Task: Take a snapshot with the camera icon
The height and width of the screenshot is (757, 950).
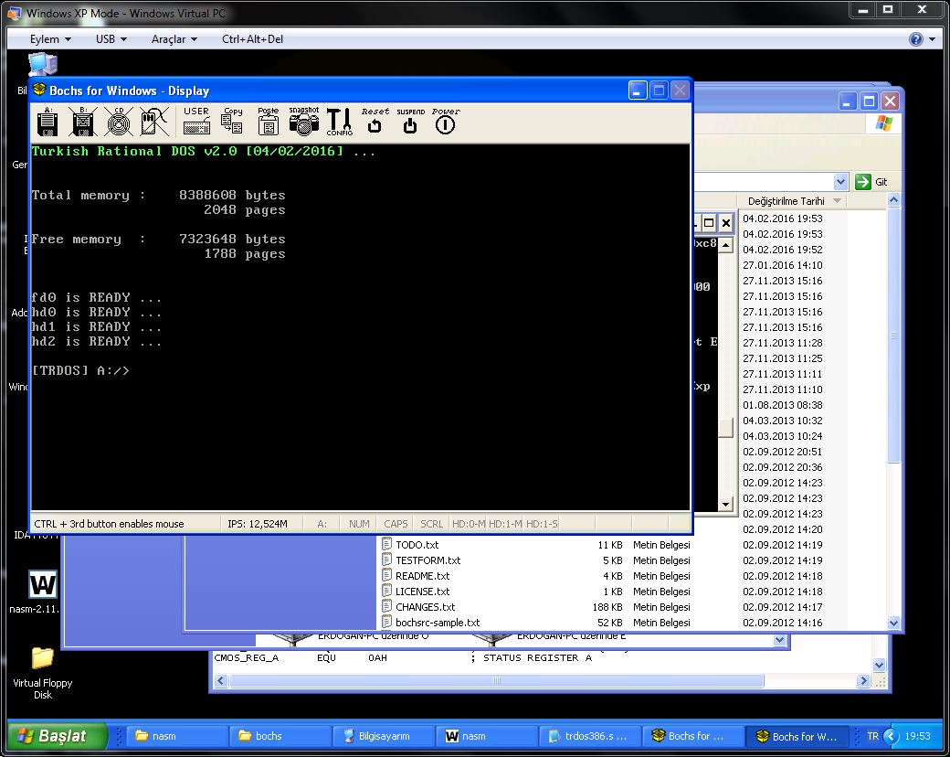Action: point(304,122)
